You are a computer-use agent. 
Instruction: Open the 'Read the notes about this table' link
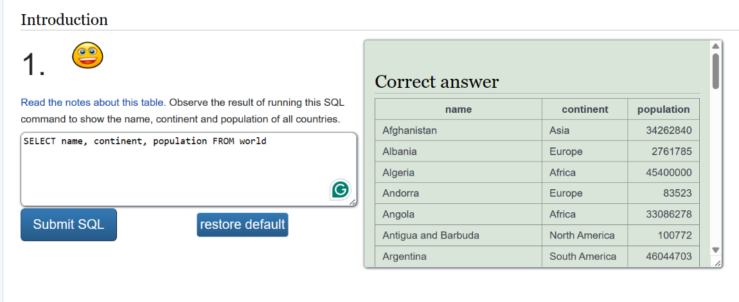coord(93,102)
